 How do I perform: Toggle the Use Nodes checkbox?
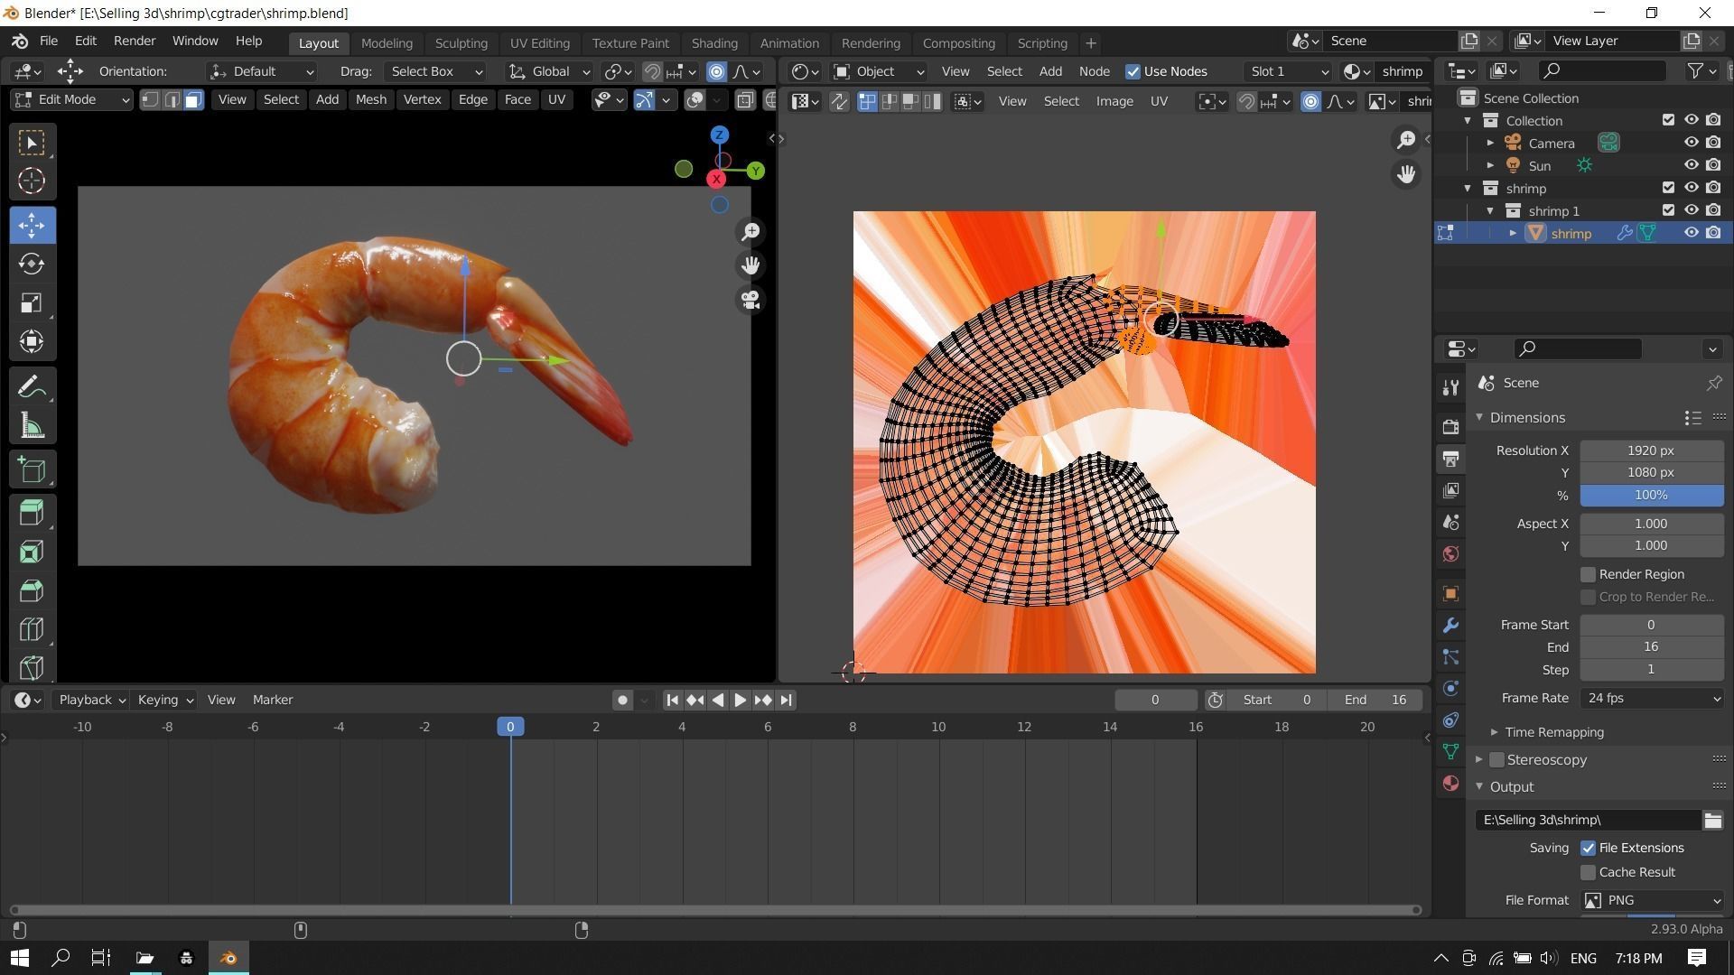[1133, 71]
